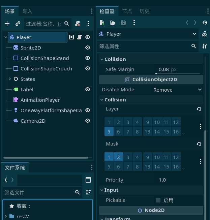Hide the Sprite2D node visibility
This screenshot has width=210, height=220.
click(88, 48)
